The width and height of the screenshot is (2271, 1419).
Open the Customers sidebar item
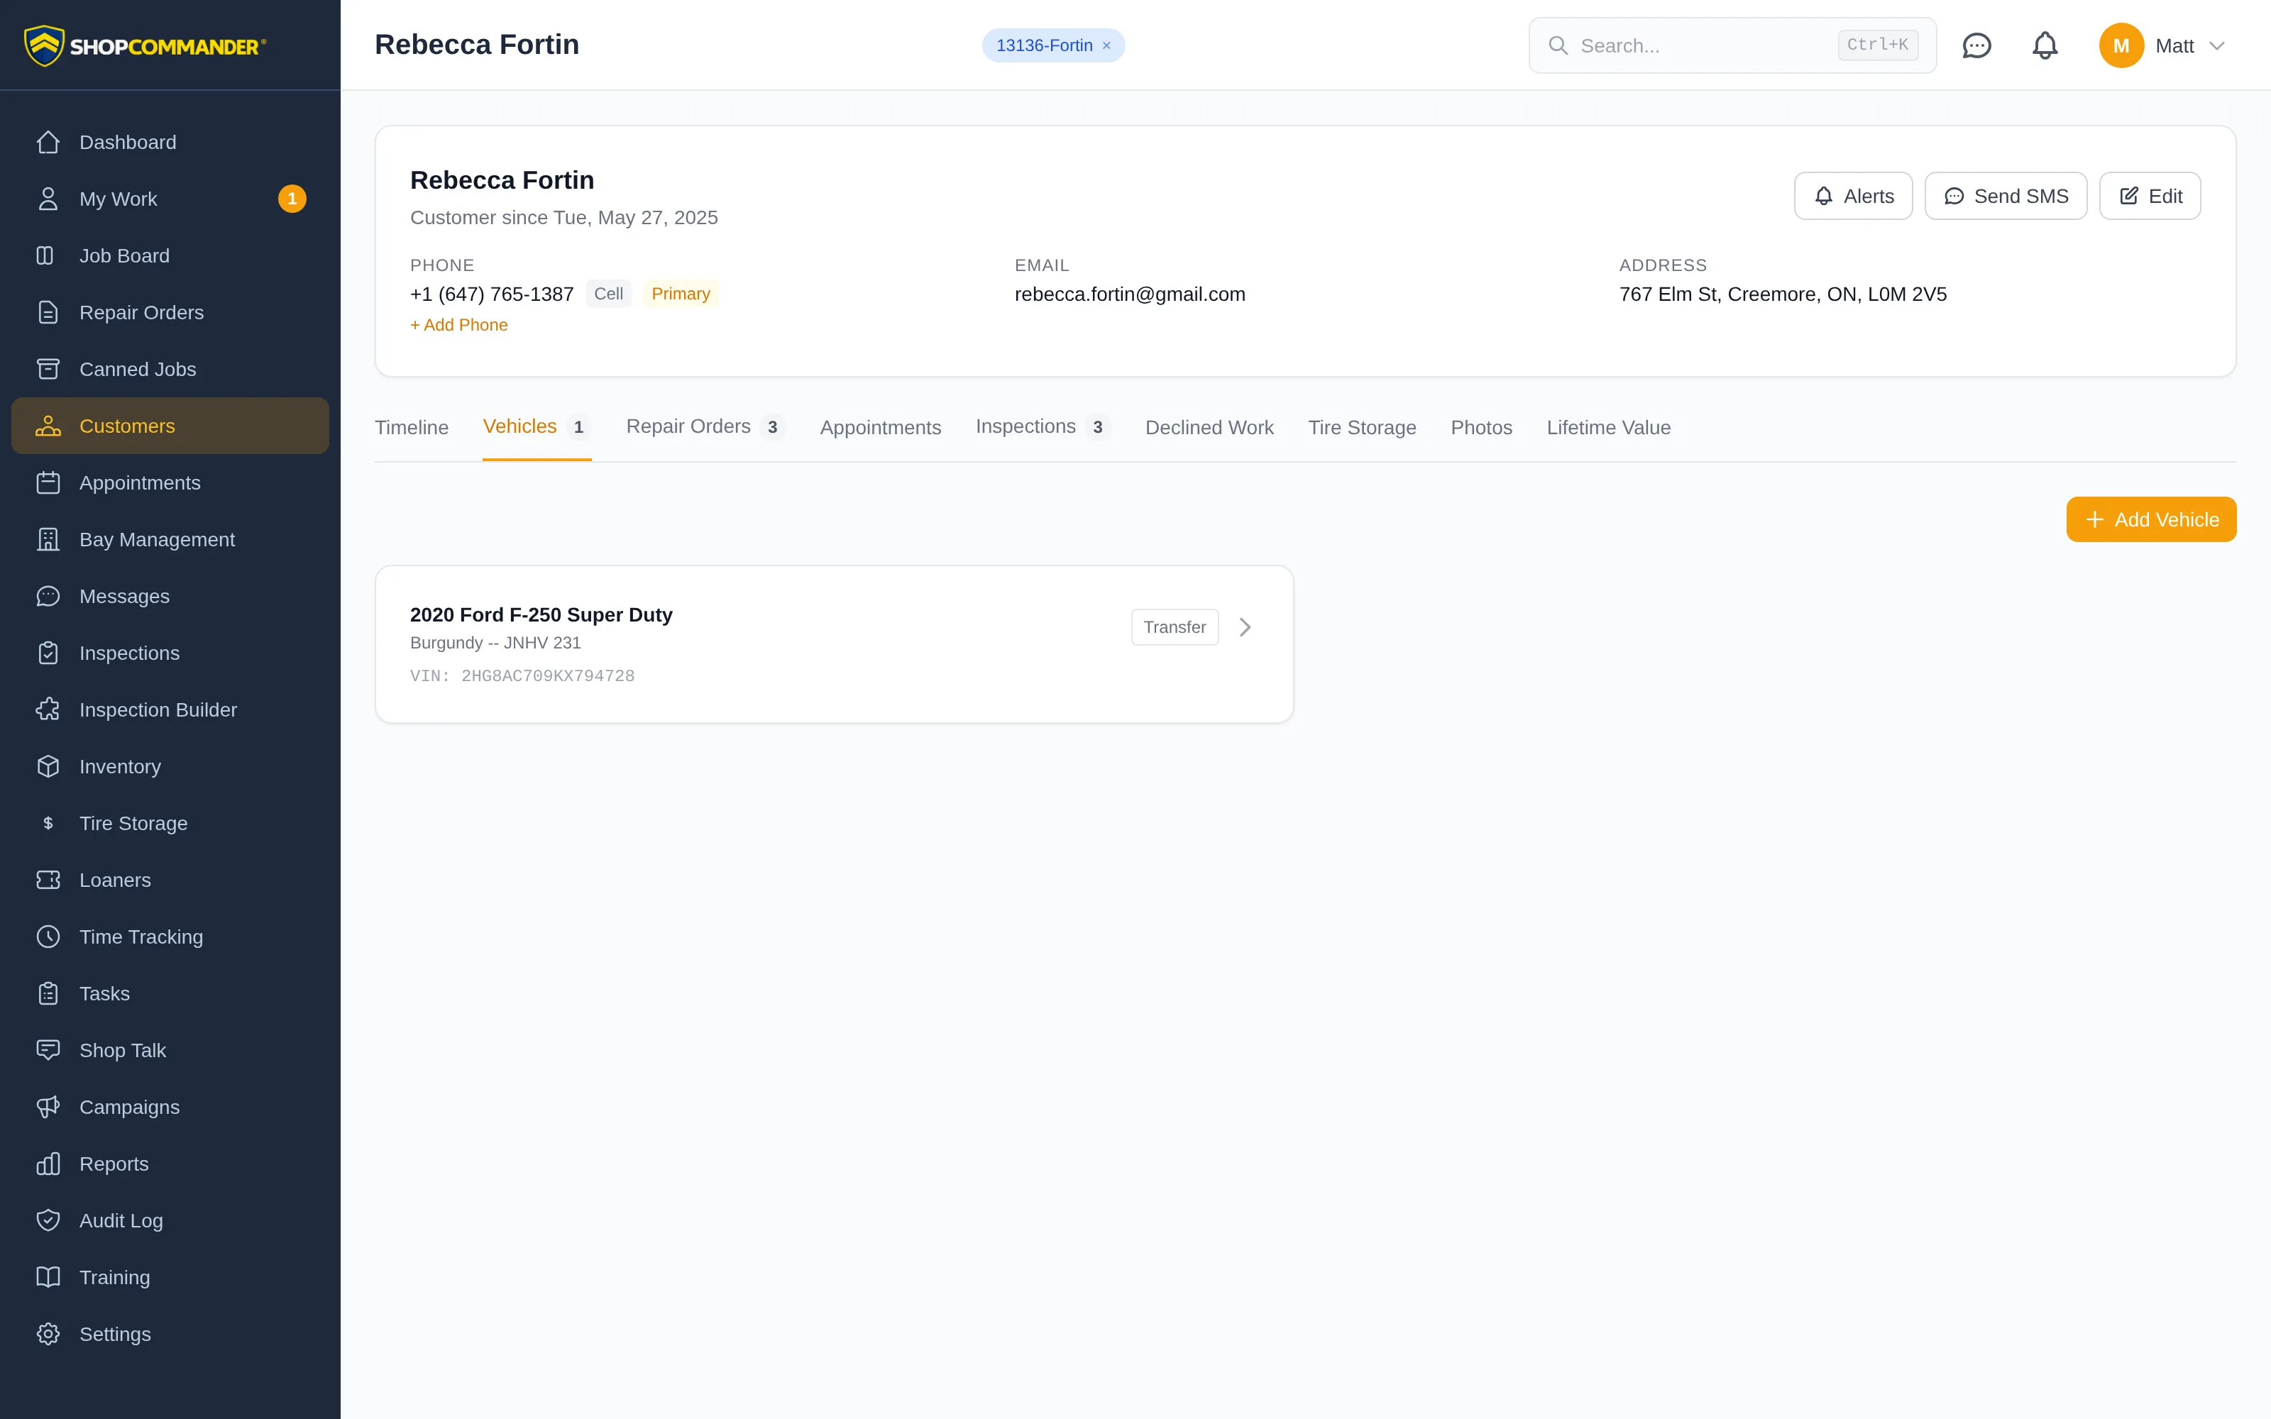[x=170, y=426]
